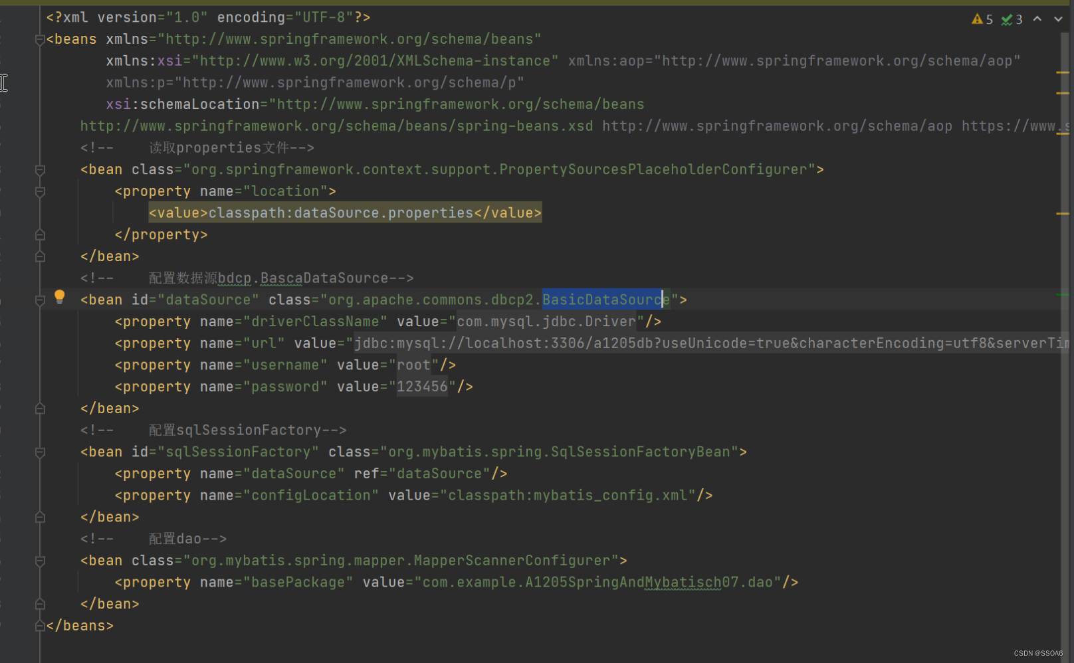
Task: Click the basePackage dao value text
Action: point(597,582)
